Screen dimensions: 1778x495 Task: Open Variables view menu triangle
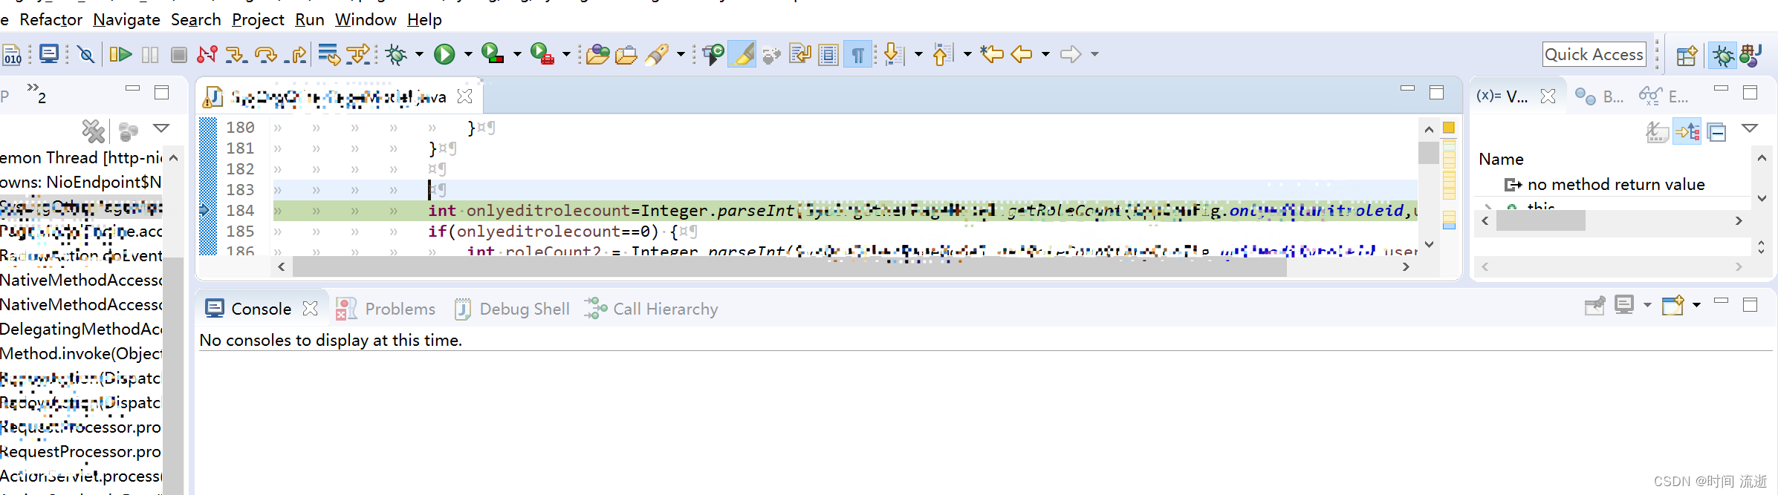[x=1750, y=128]
